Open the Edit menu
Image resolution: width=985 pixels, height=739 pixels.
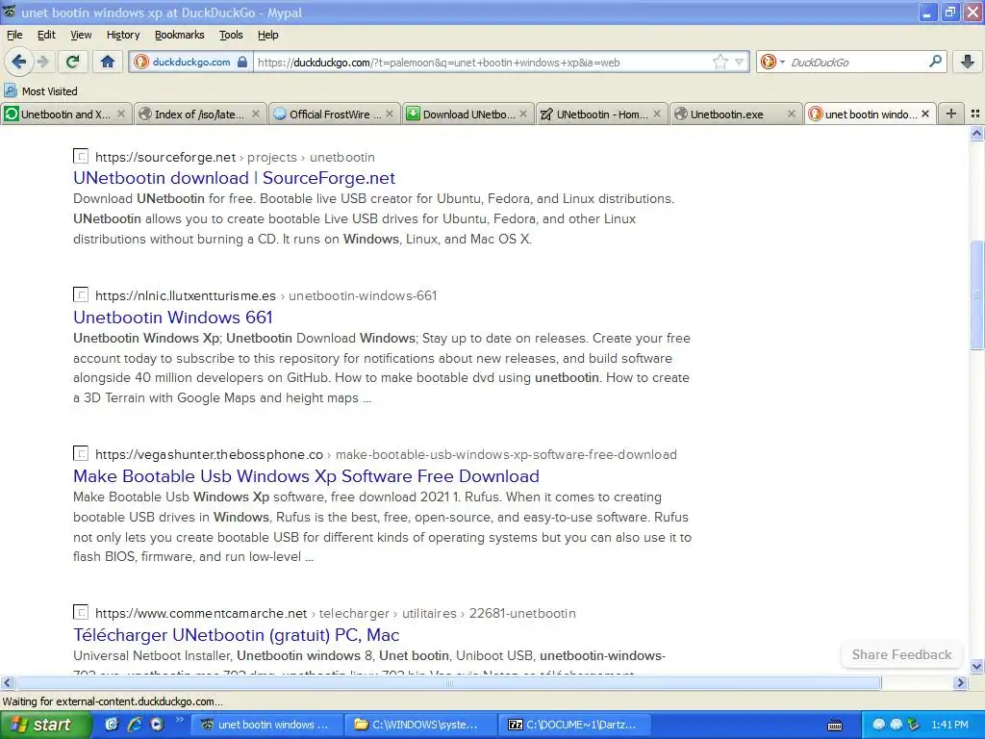[46, 36]
